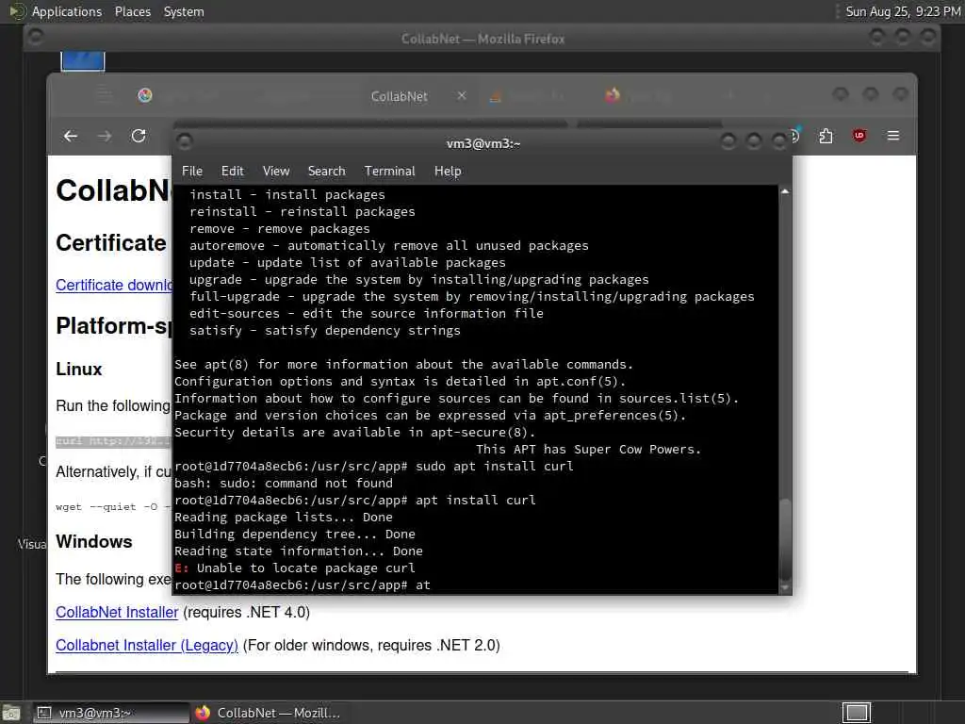This screenshot has width=965, height=724.
Task: Click the 'This APT has Super Cow Powers.' line
Action: [x=588, y=450]
